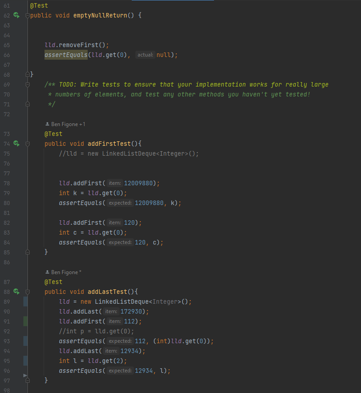Click the 'Ben Figone +1' author hint
The height and width of the screenshot is (393, 361).
pyautogui.click(x=65, y=124)
